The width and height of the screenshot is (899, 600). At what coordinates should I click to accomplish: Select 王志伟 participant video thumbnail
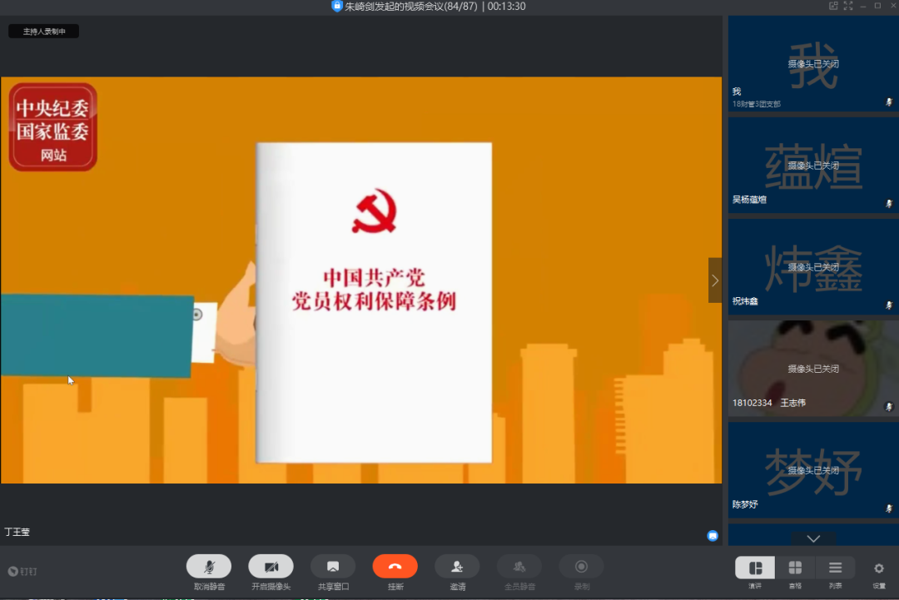812,368
